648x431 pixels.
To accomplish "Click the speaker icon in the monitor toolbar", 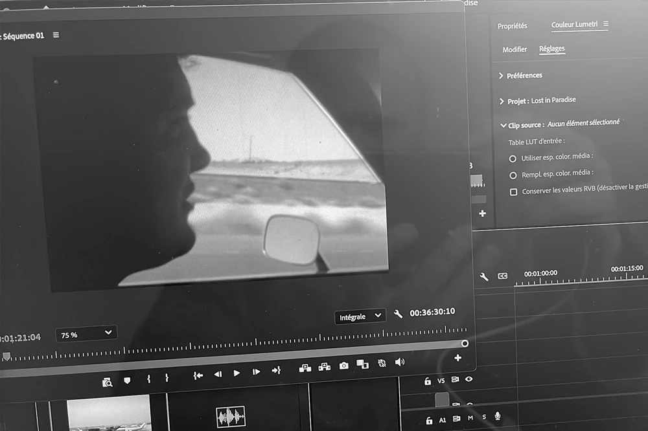I will 400,362.
